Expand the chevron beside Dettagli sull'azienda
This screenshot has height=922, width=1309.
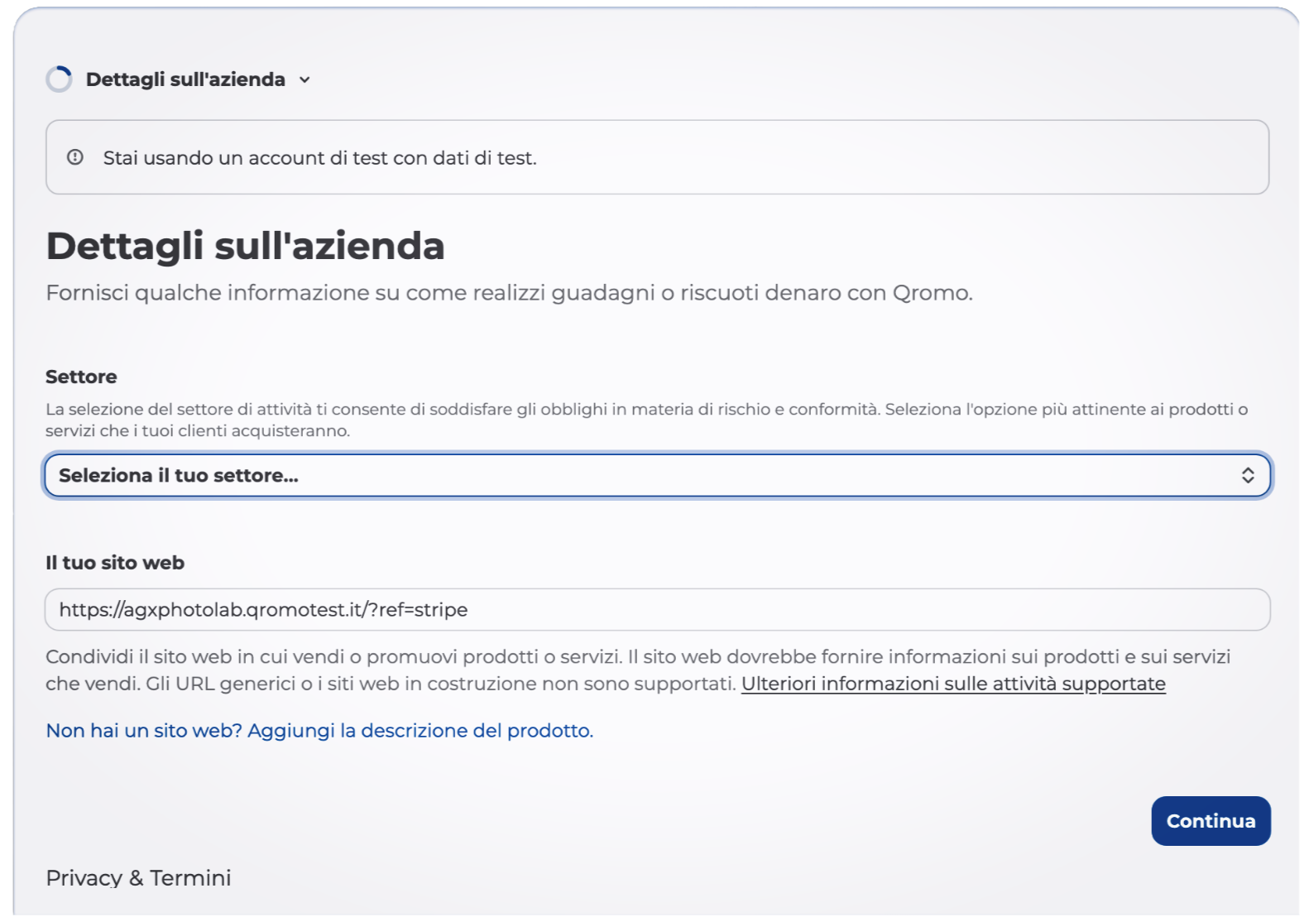pyautogui.click(x=304, y=79)
